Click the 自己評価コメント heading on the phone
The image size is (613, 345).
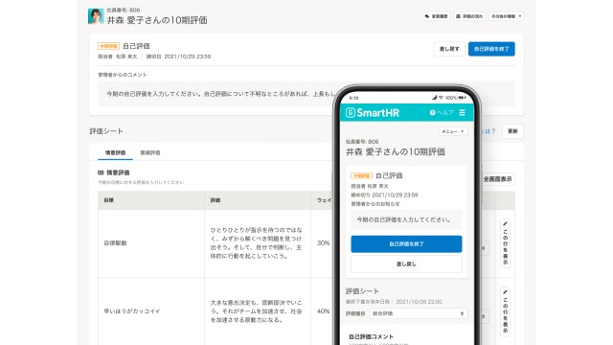pos(371,336)
